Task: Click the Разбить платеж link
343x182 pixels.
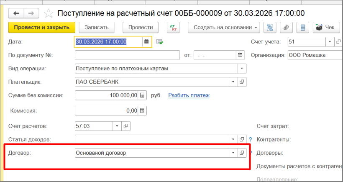Action: [189, 95]
